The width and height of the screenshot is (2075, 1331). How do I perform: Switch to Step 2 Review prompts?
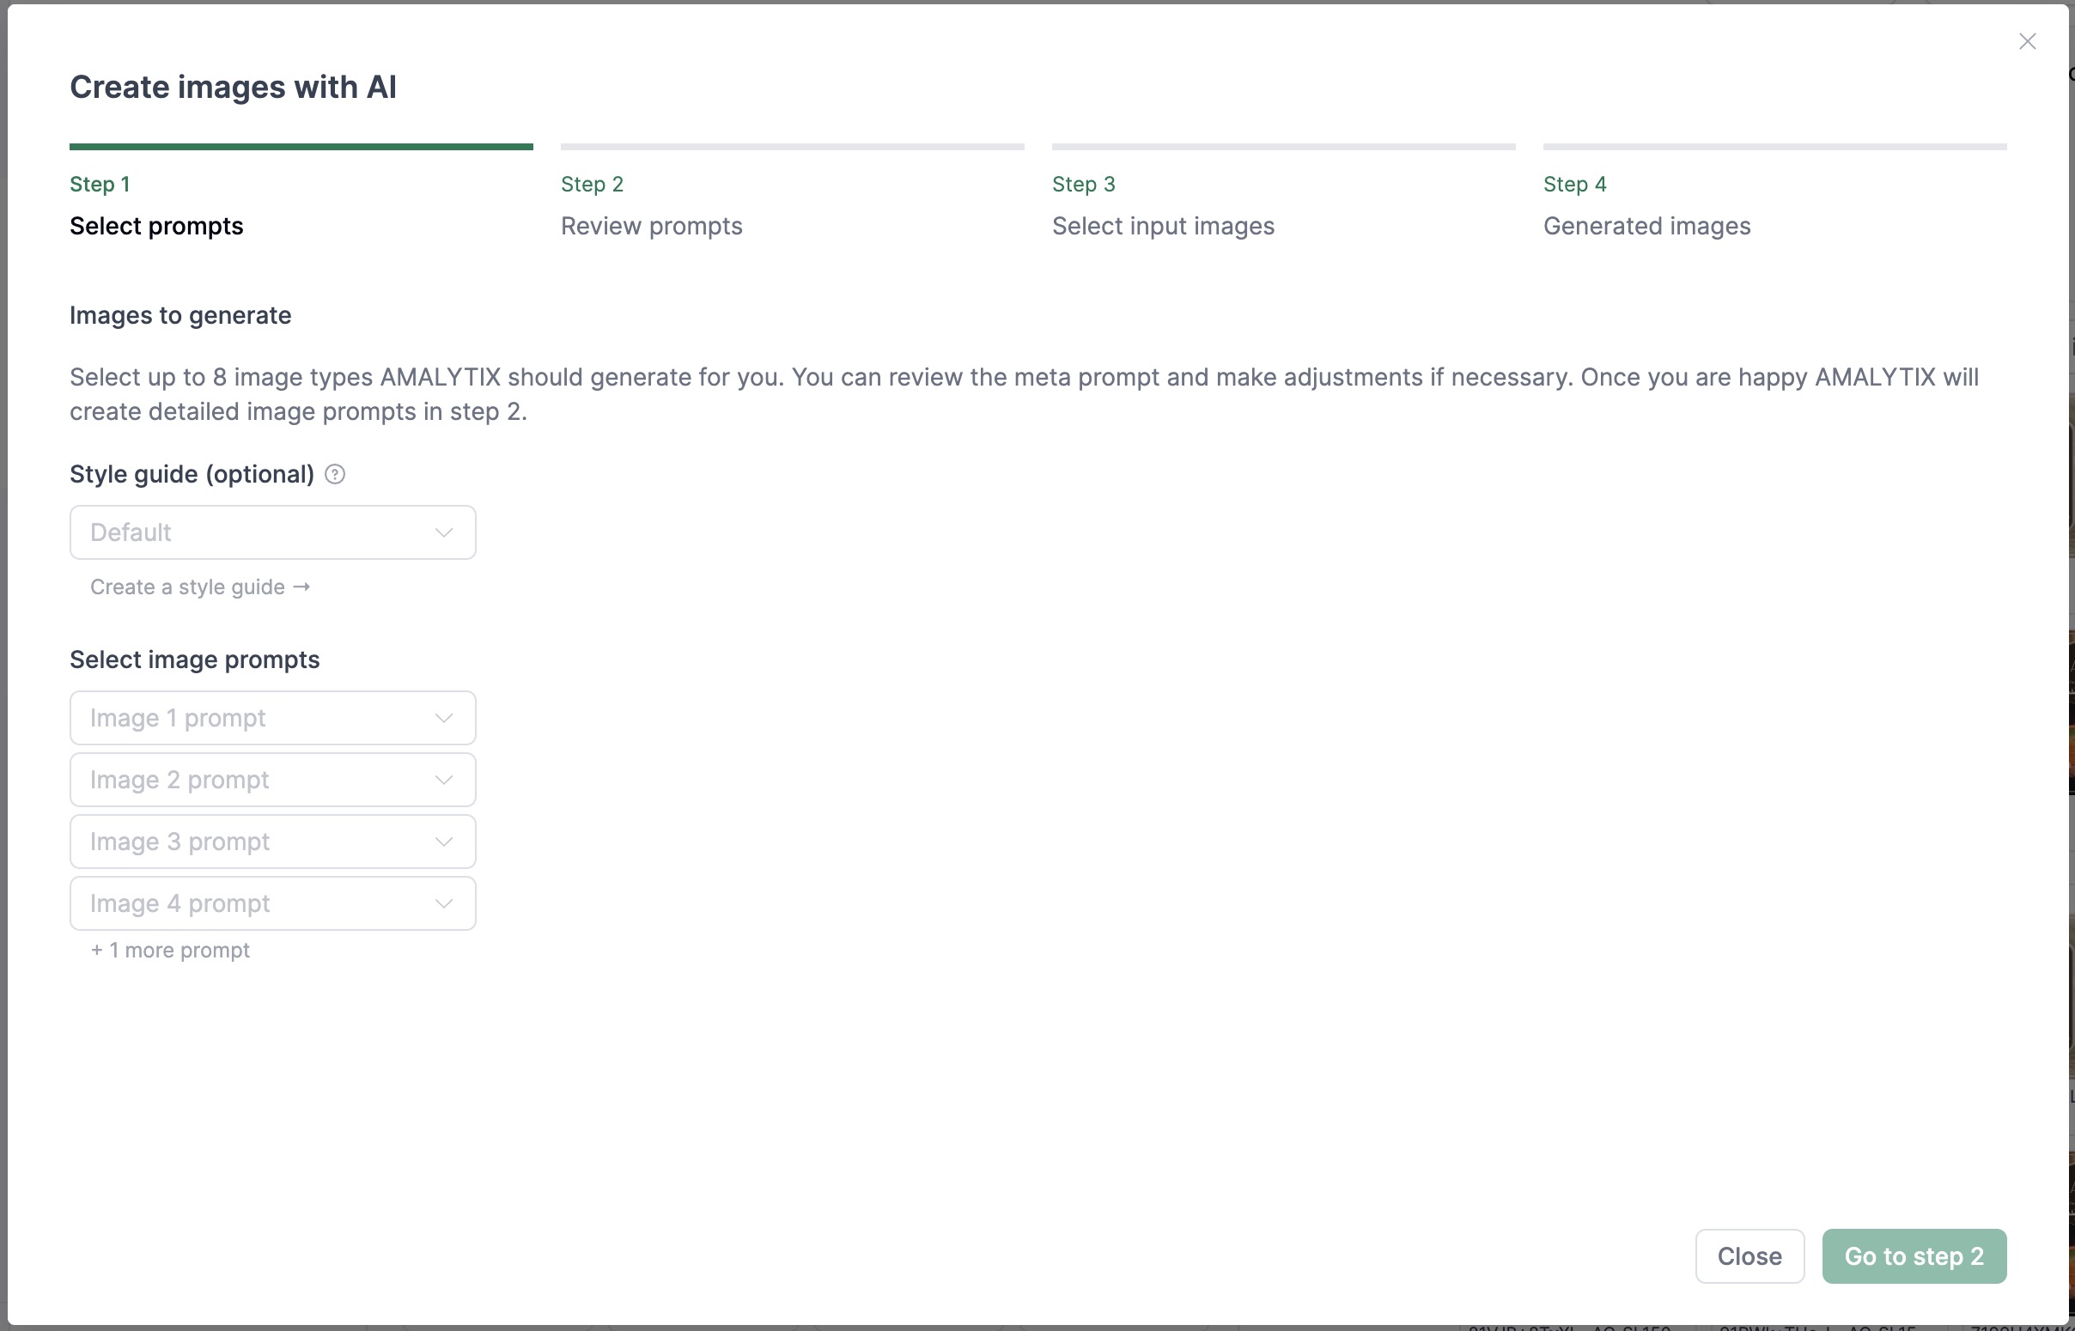click(652, 226)
